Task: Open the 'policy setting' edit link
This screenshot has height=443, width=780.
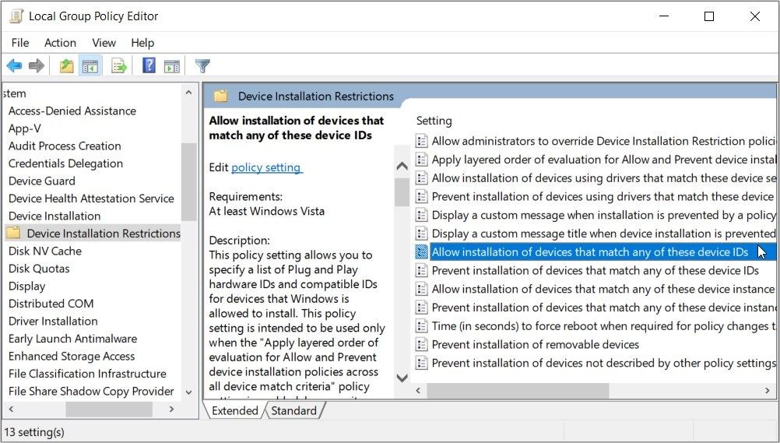Action: point(267,167)
